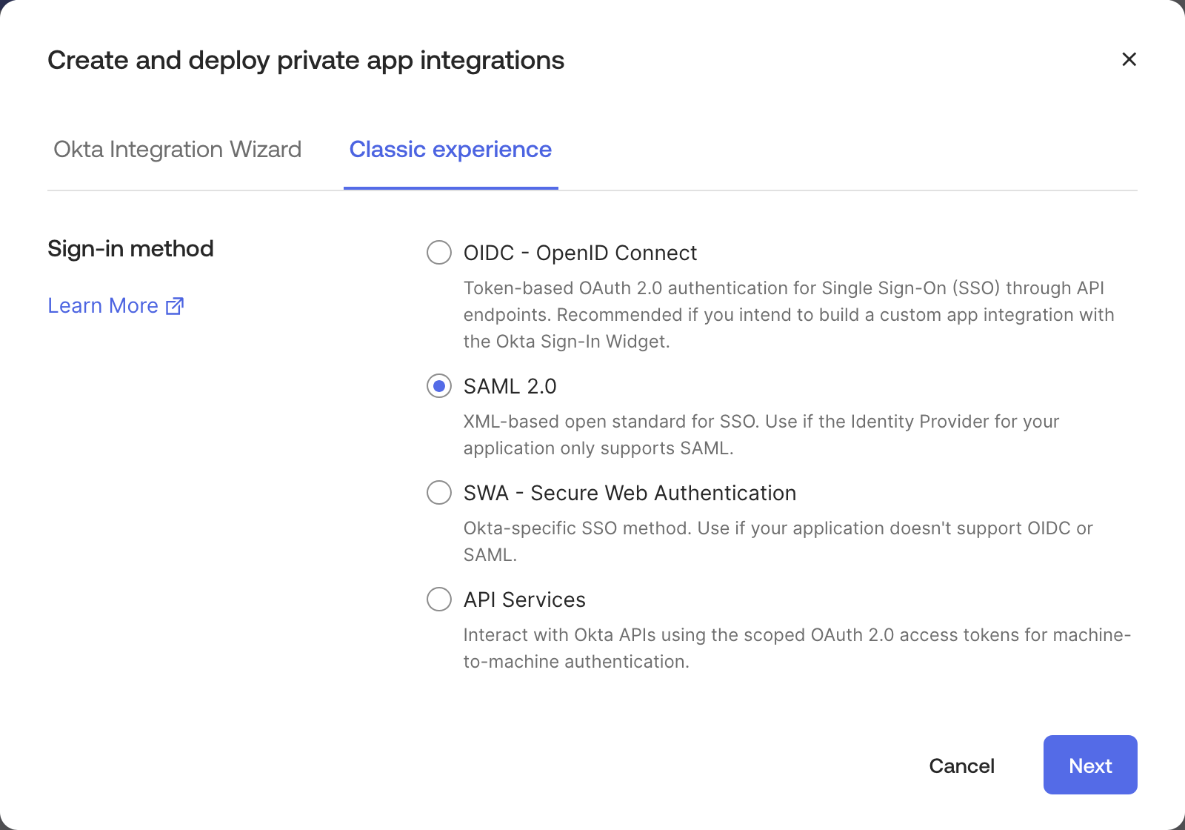Click the 'XML-based open standard for SSO' description

click(x=761, y=435)
